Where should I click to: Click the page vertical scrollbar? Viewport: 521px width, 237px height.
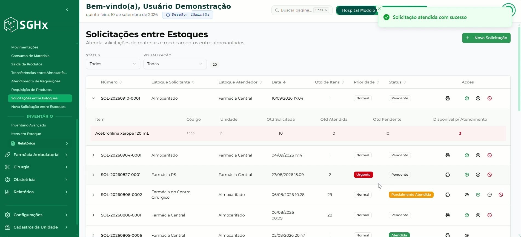tap(519, 68)
